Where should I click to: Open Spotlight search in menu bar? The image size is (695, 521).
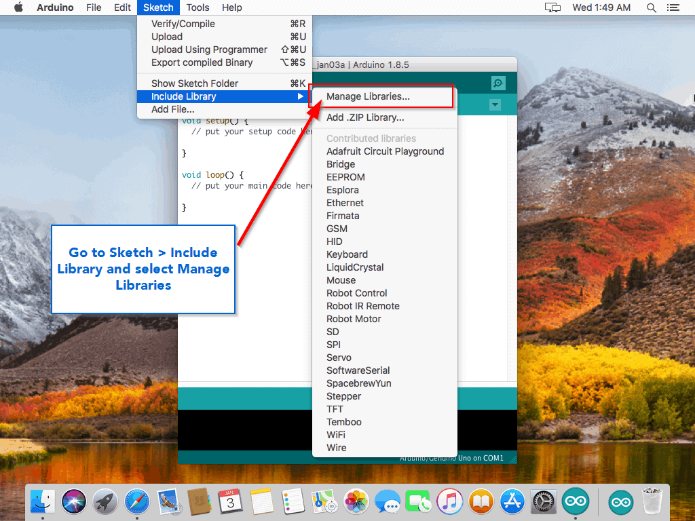tap(651, 7)
